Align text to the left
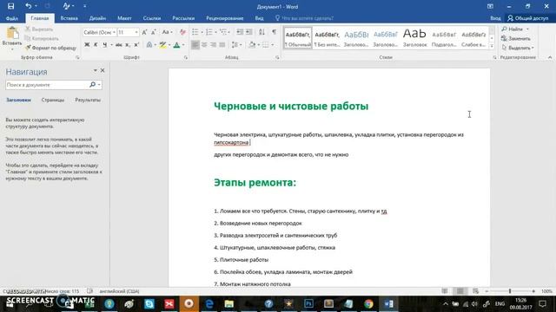Viewport: 556px width, 312px height. pyautogui.click(x=195, y=45)
